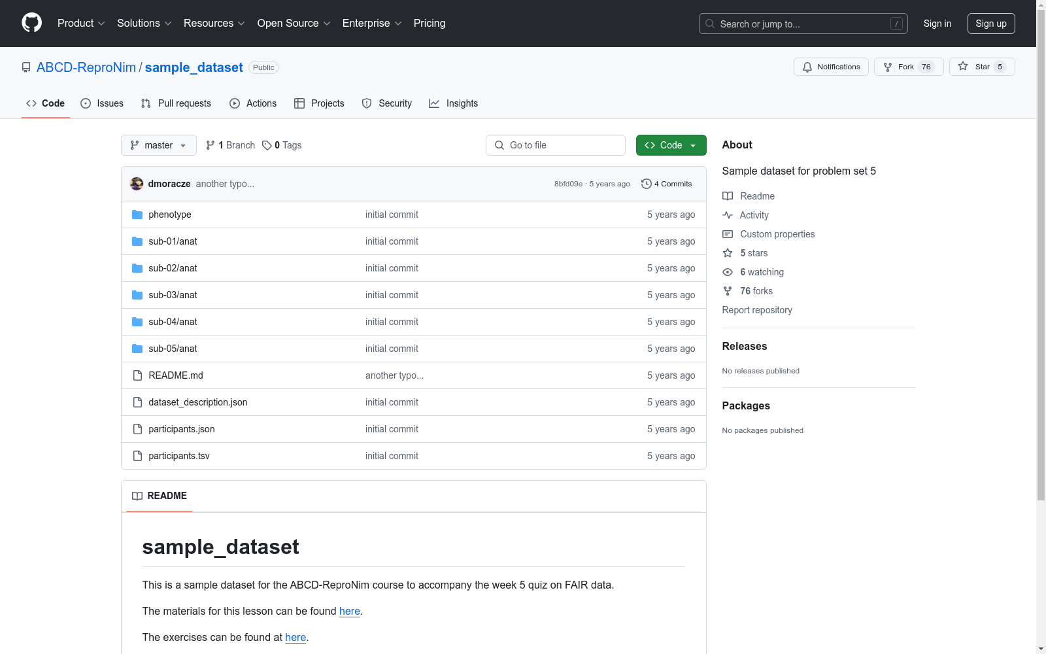
Task: Open the ABCD-ReproNim organization link
Action: [86, 67]
